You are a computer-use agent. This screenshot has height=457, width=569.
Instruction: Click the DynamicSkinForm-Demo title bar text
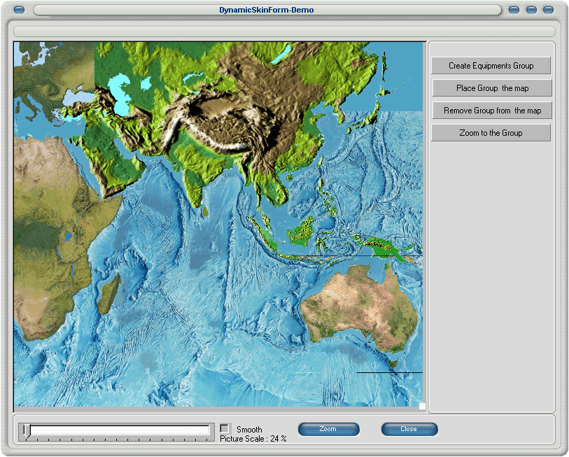tap(266, 10)
